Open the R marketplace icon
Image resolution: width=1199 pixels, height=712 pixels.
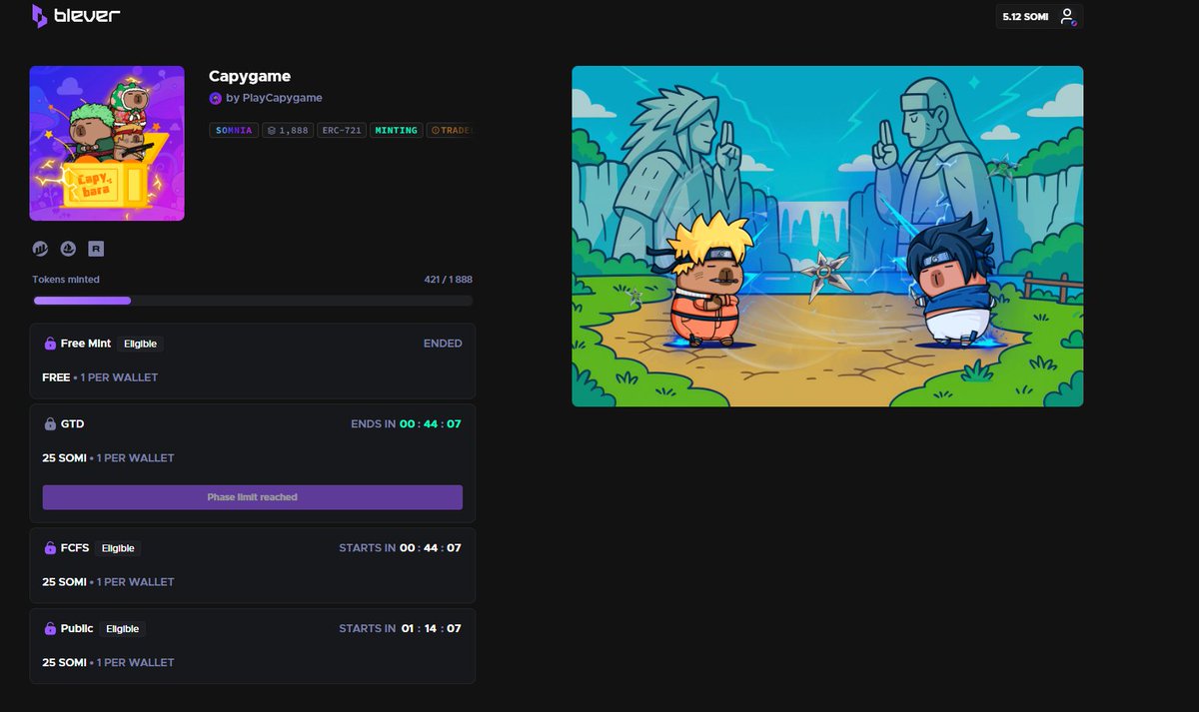pos(96,249)
